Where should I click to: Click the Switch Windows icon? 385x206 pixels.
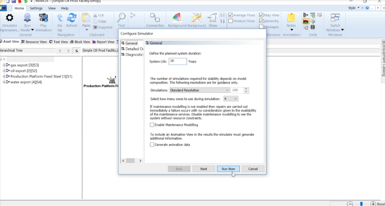pyautogui.click(x=335, y=18)
